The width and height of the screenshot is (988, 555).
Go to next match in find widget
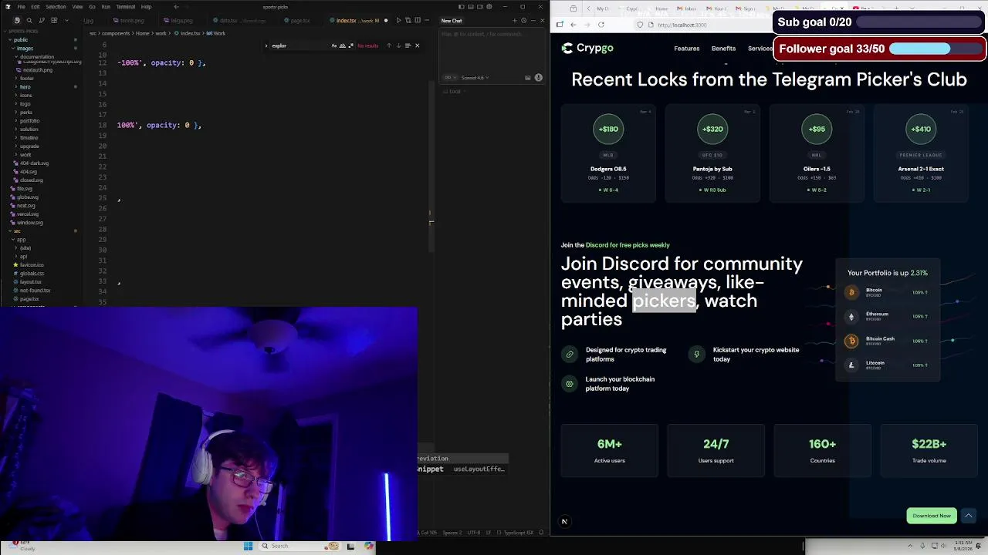click(x=398, y=45)
